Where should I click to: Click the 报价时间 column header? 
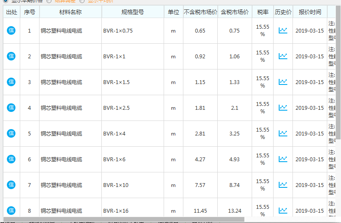click(x=310, y=12)
